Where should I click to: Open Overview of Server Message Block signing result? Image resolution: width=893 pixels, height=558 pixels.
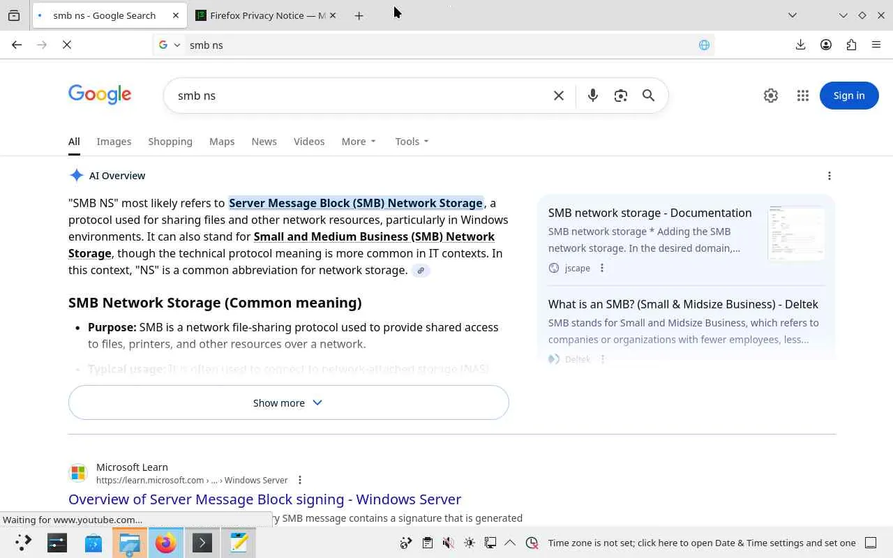coord(264,499)
